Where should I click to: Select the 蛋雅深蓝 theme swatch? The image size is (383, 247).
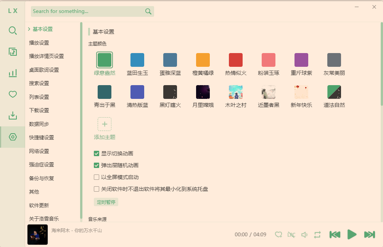coord(170,60)
